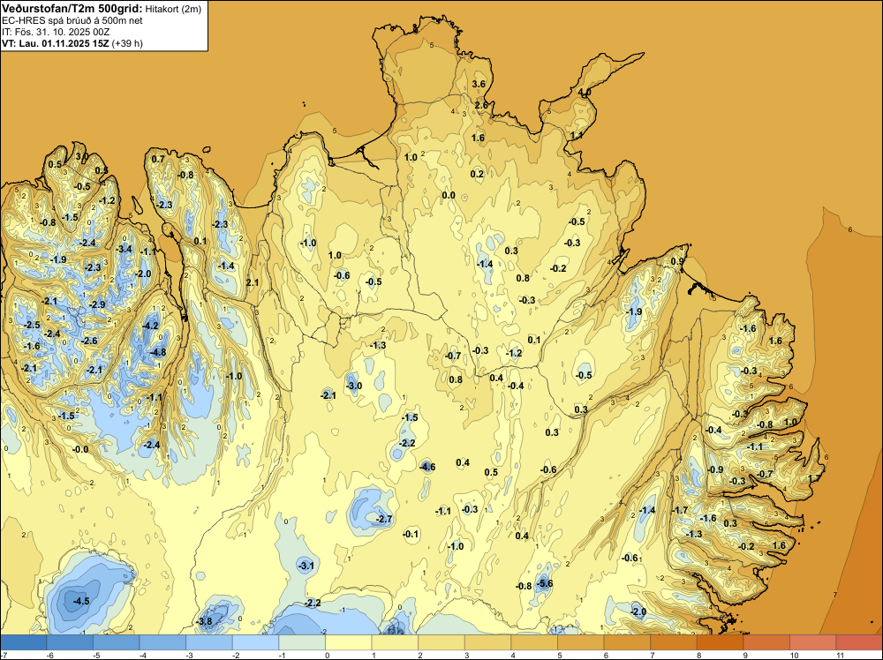Click the '-4.8' temperature label
Image resolution: width=883 pixels, height=660 pixels.
pyautogui.click(x=159, y=353)
